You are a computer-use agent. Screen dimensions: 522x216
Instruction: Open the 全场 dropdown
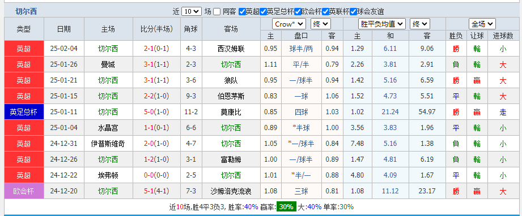(482, 24)
